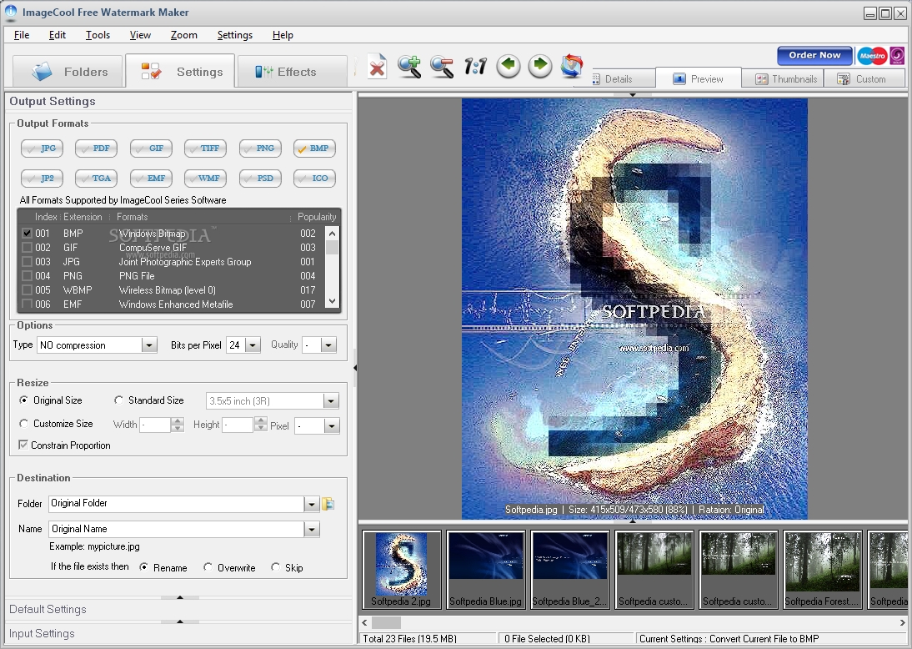Check the 004 PNG format checkbox
The width and height of the screenshot is (912, 649).
(x=27, y=276)
